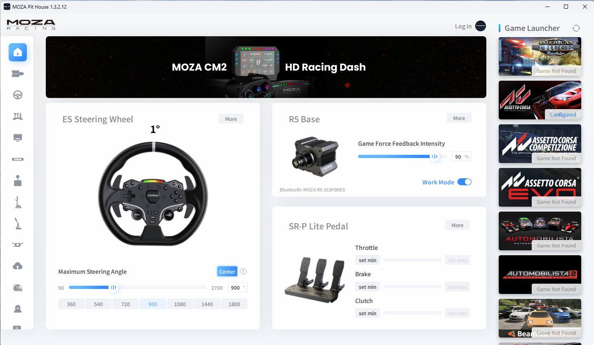Image resolution: width=594 pixels, height=345 pixels.
Task: Click the cloud upload icon in sidebar
Action: click(x=18, y=266)
